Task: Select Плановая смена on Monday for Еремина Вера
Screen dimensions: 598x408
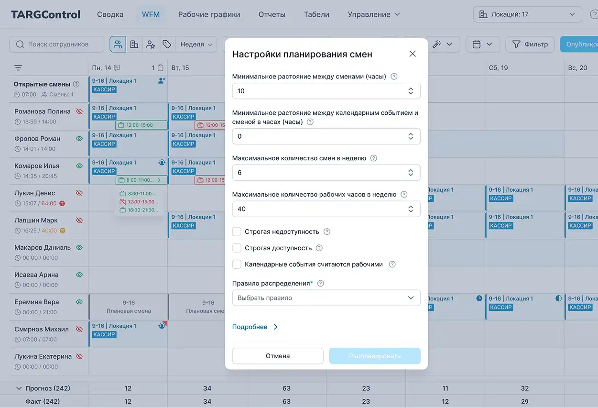Action: point(128,307)
